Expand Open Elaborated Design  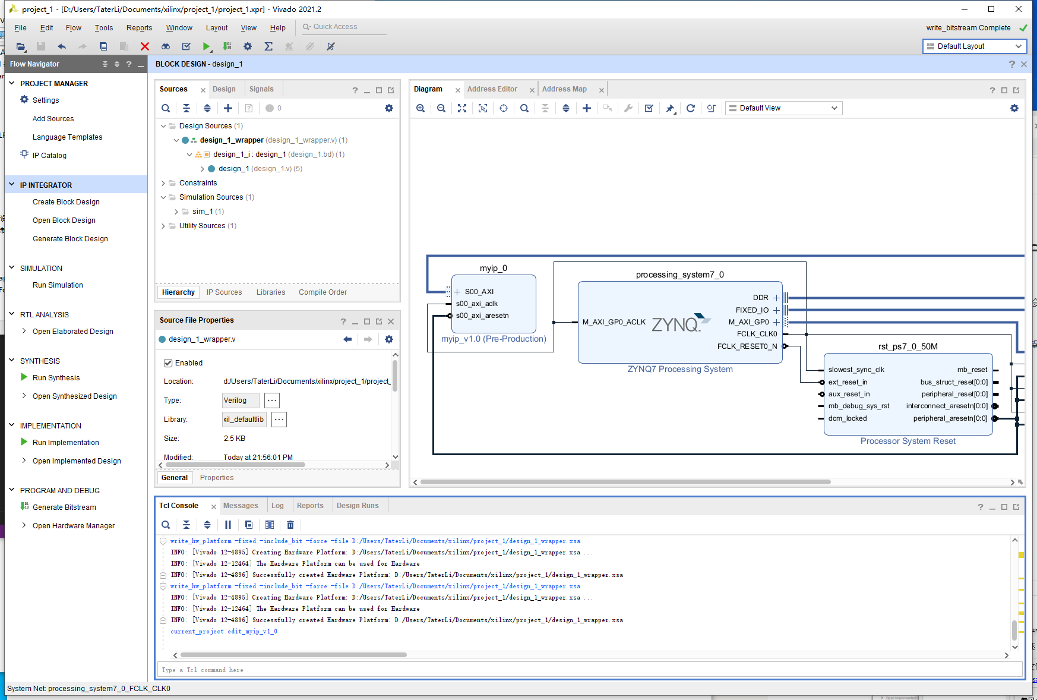(x=24, y=331)
